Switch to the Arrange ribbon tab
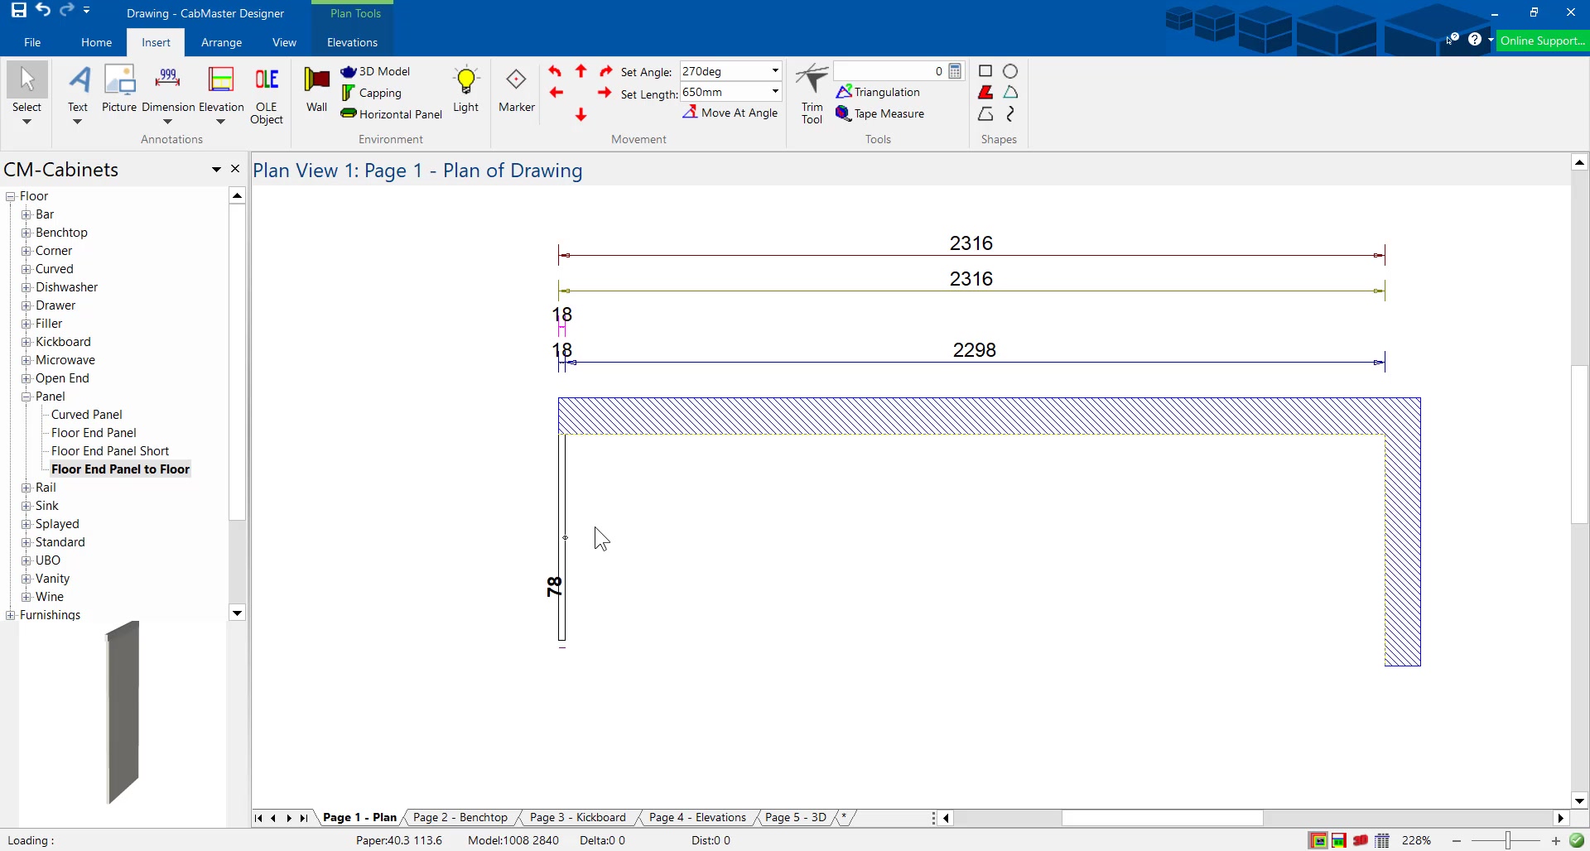The image size is (1590, 851). [221, 42]
